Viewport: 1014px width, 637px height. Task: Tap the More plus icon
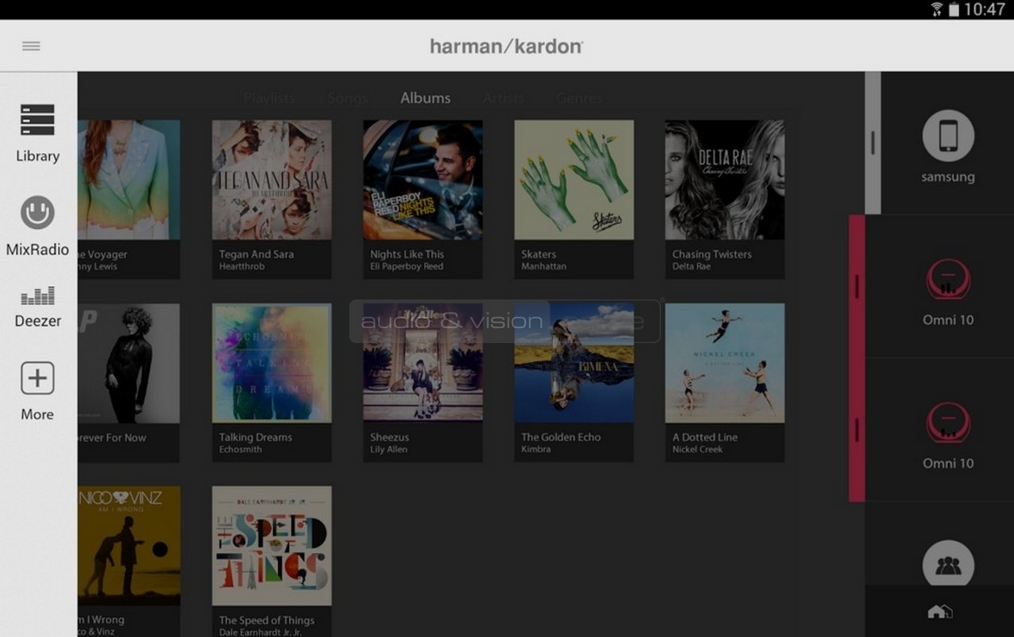point(37,378)
